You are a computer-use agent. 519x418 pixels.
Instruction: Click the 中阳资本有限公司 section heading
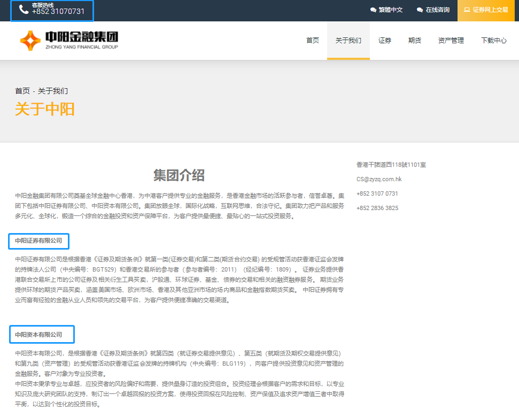[x=38, y=335]
